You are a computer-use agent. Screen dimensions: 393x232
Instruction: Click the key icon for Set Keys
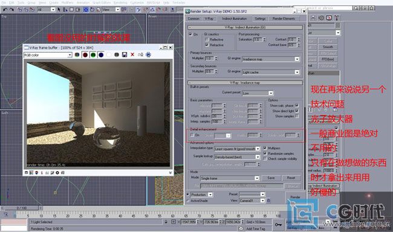coord(278,225)
